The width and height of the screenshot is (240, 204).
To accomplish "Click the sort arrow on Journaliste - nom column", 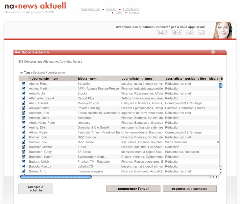I will 30,79.
